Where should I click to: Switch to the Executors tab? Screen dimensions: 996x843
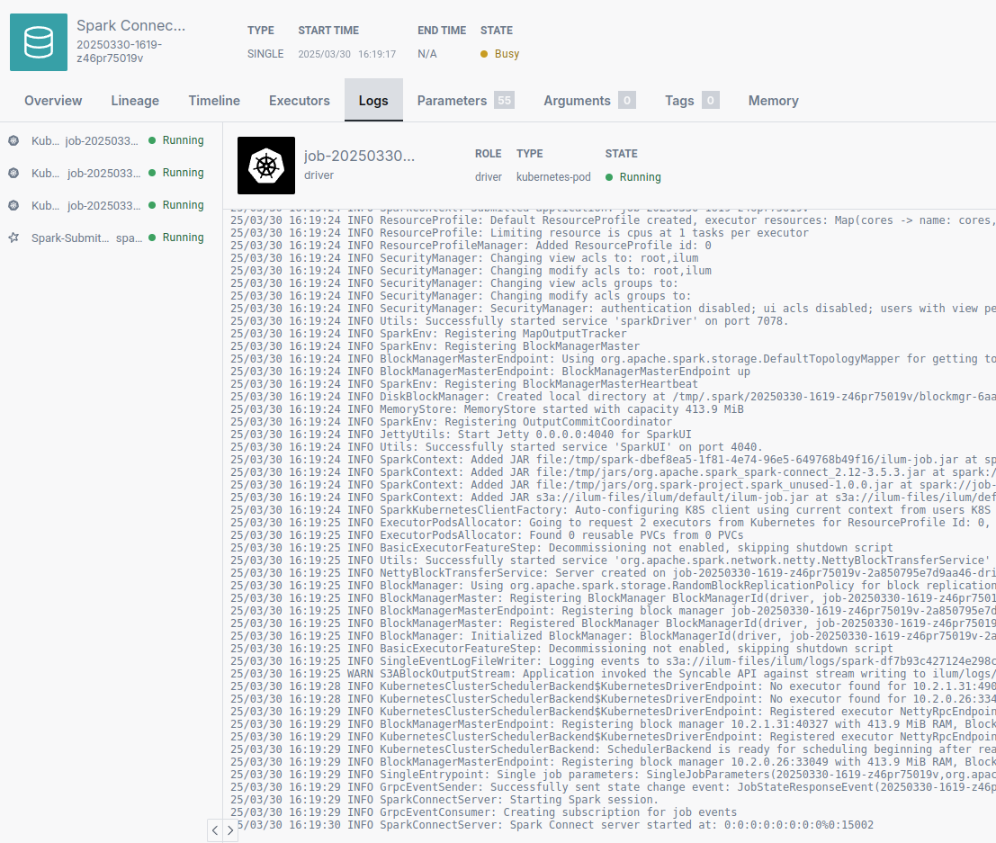pos(299,101)
